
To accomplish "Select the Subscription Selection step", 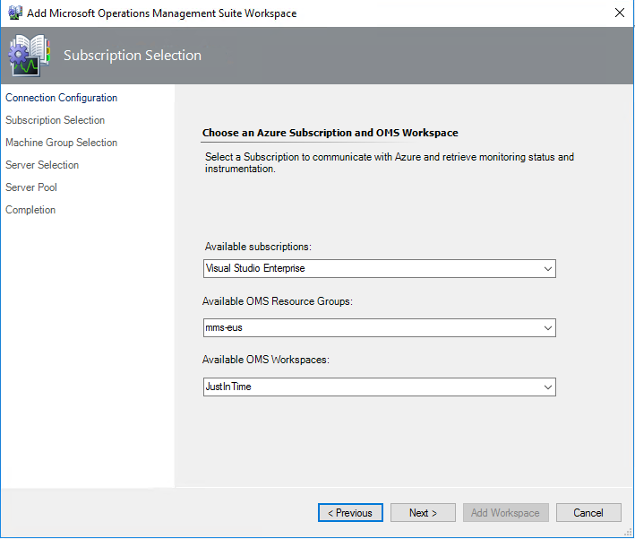I will pos(55,120).
